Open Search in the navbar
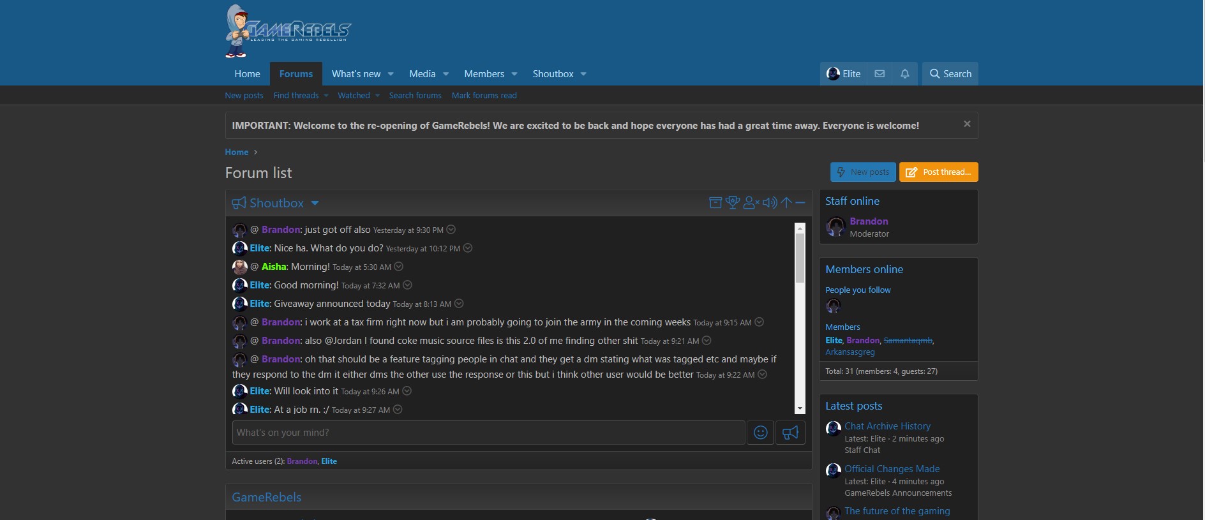This screenshot has height=520, width=1205. click(950, 74)
